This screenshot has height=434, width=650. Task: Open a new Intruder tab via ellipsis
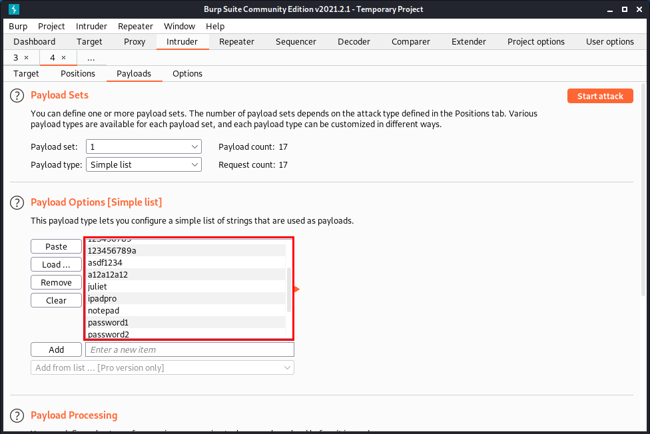(x=91, y=58)
